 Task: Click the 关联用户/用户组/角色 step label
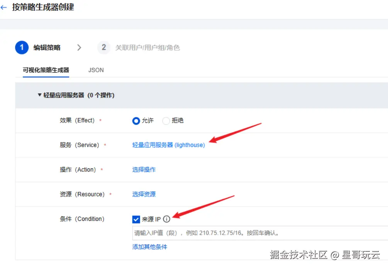pyautogui.click(x=147, y=47)
